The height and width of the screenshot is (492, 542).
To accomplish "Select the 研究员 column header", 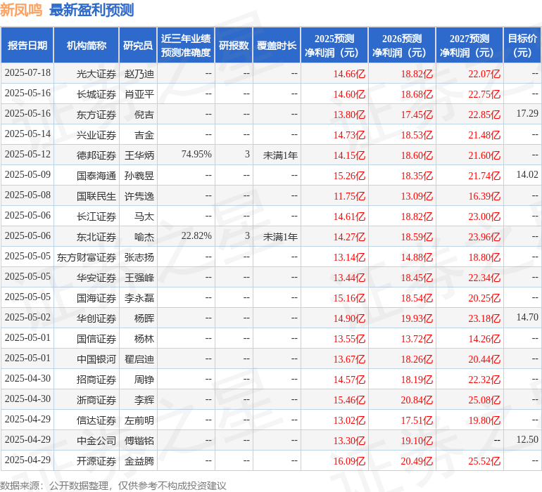I will tap(138, 45).
